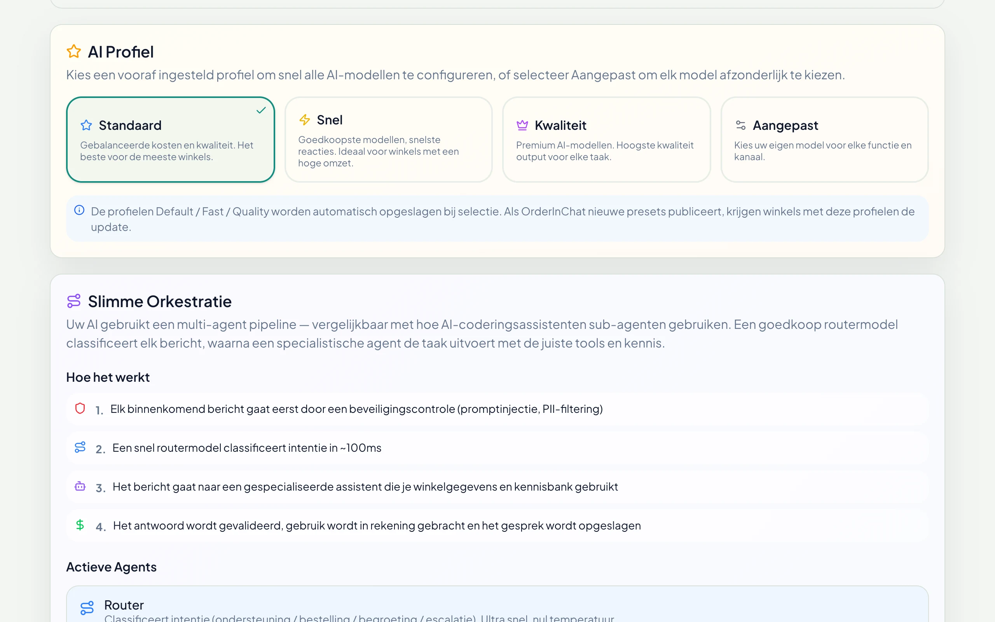995x622 pixels.
Task: Click the 'Kies een vooraf ingesteld profiel' subtitle
Action: (x=456, y=75)
